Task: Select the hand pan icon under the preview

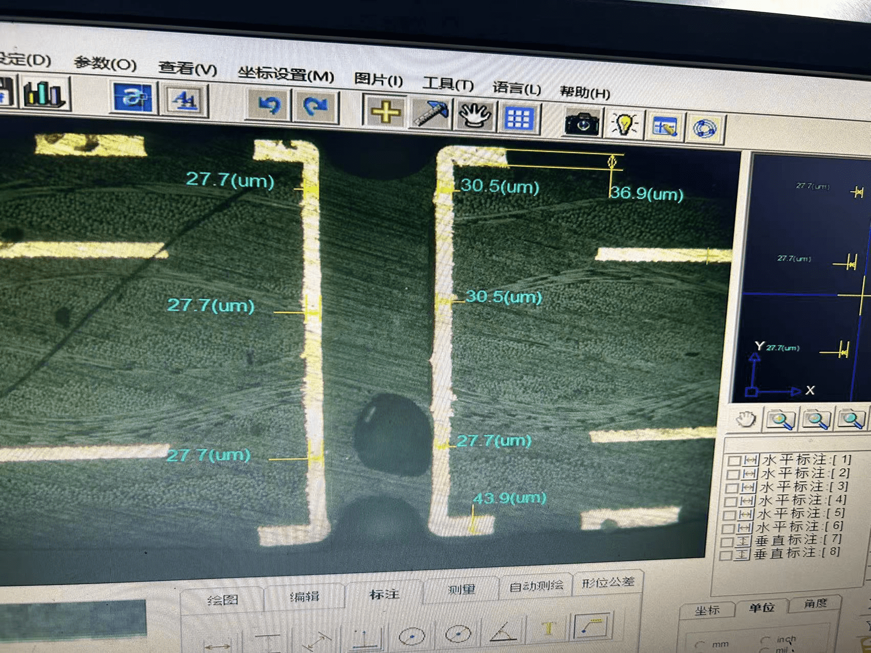Action: tap(746, 420)
